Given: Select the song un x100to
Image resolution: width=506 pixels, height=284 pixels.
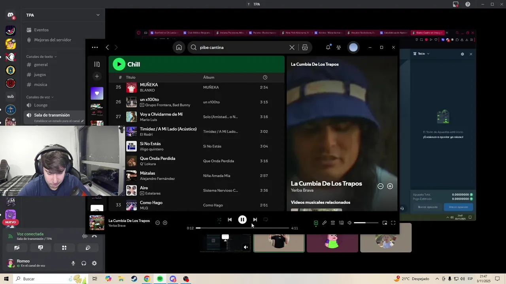Looking at the screenshot, I should (196, 102).
